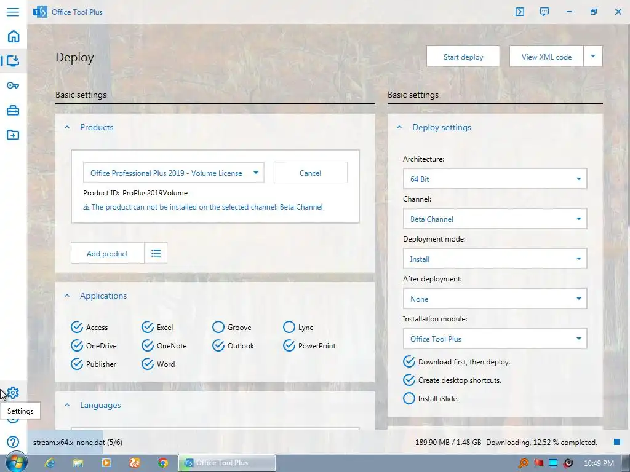Enable Install iSlide option

pos(409,398)
